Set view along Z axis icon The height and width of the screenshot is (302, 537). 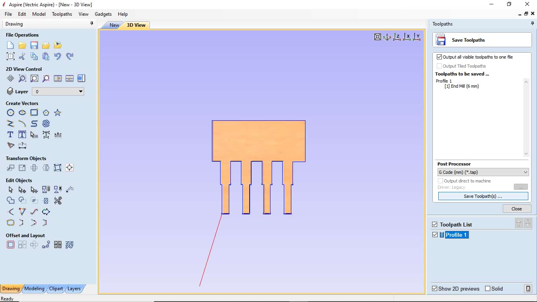(x=397, y=37)
